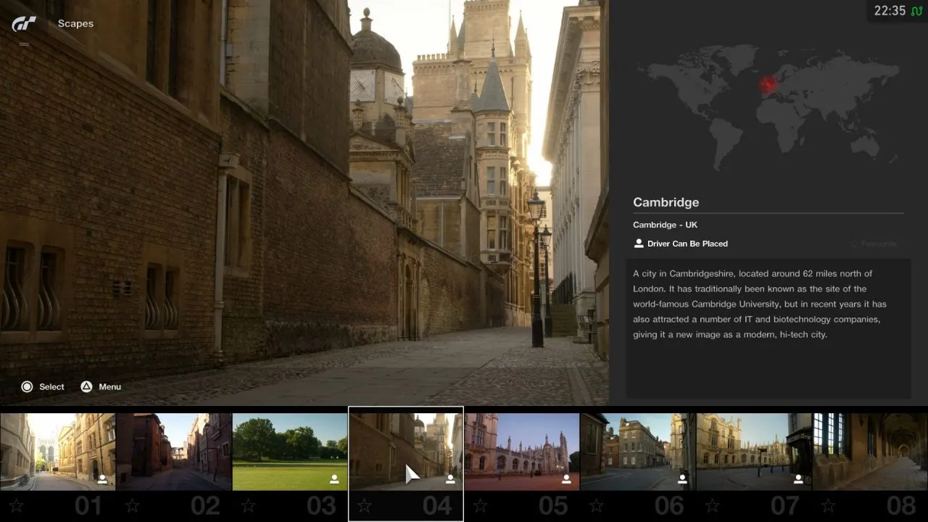The height and width of the screenshot is (522, 928).
Task: Select the green lawn scape thumbnail 03
Action: (290, 451)
